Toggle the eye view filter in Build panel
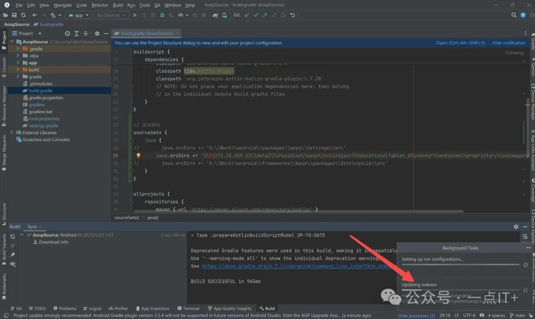This screenshot has width=535, height=319. 12,264
